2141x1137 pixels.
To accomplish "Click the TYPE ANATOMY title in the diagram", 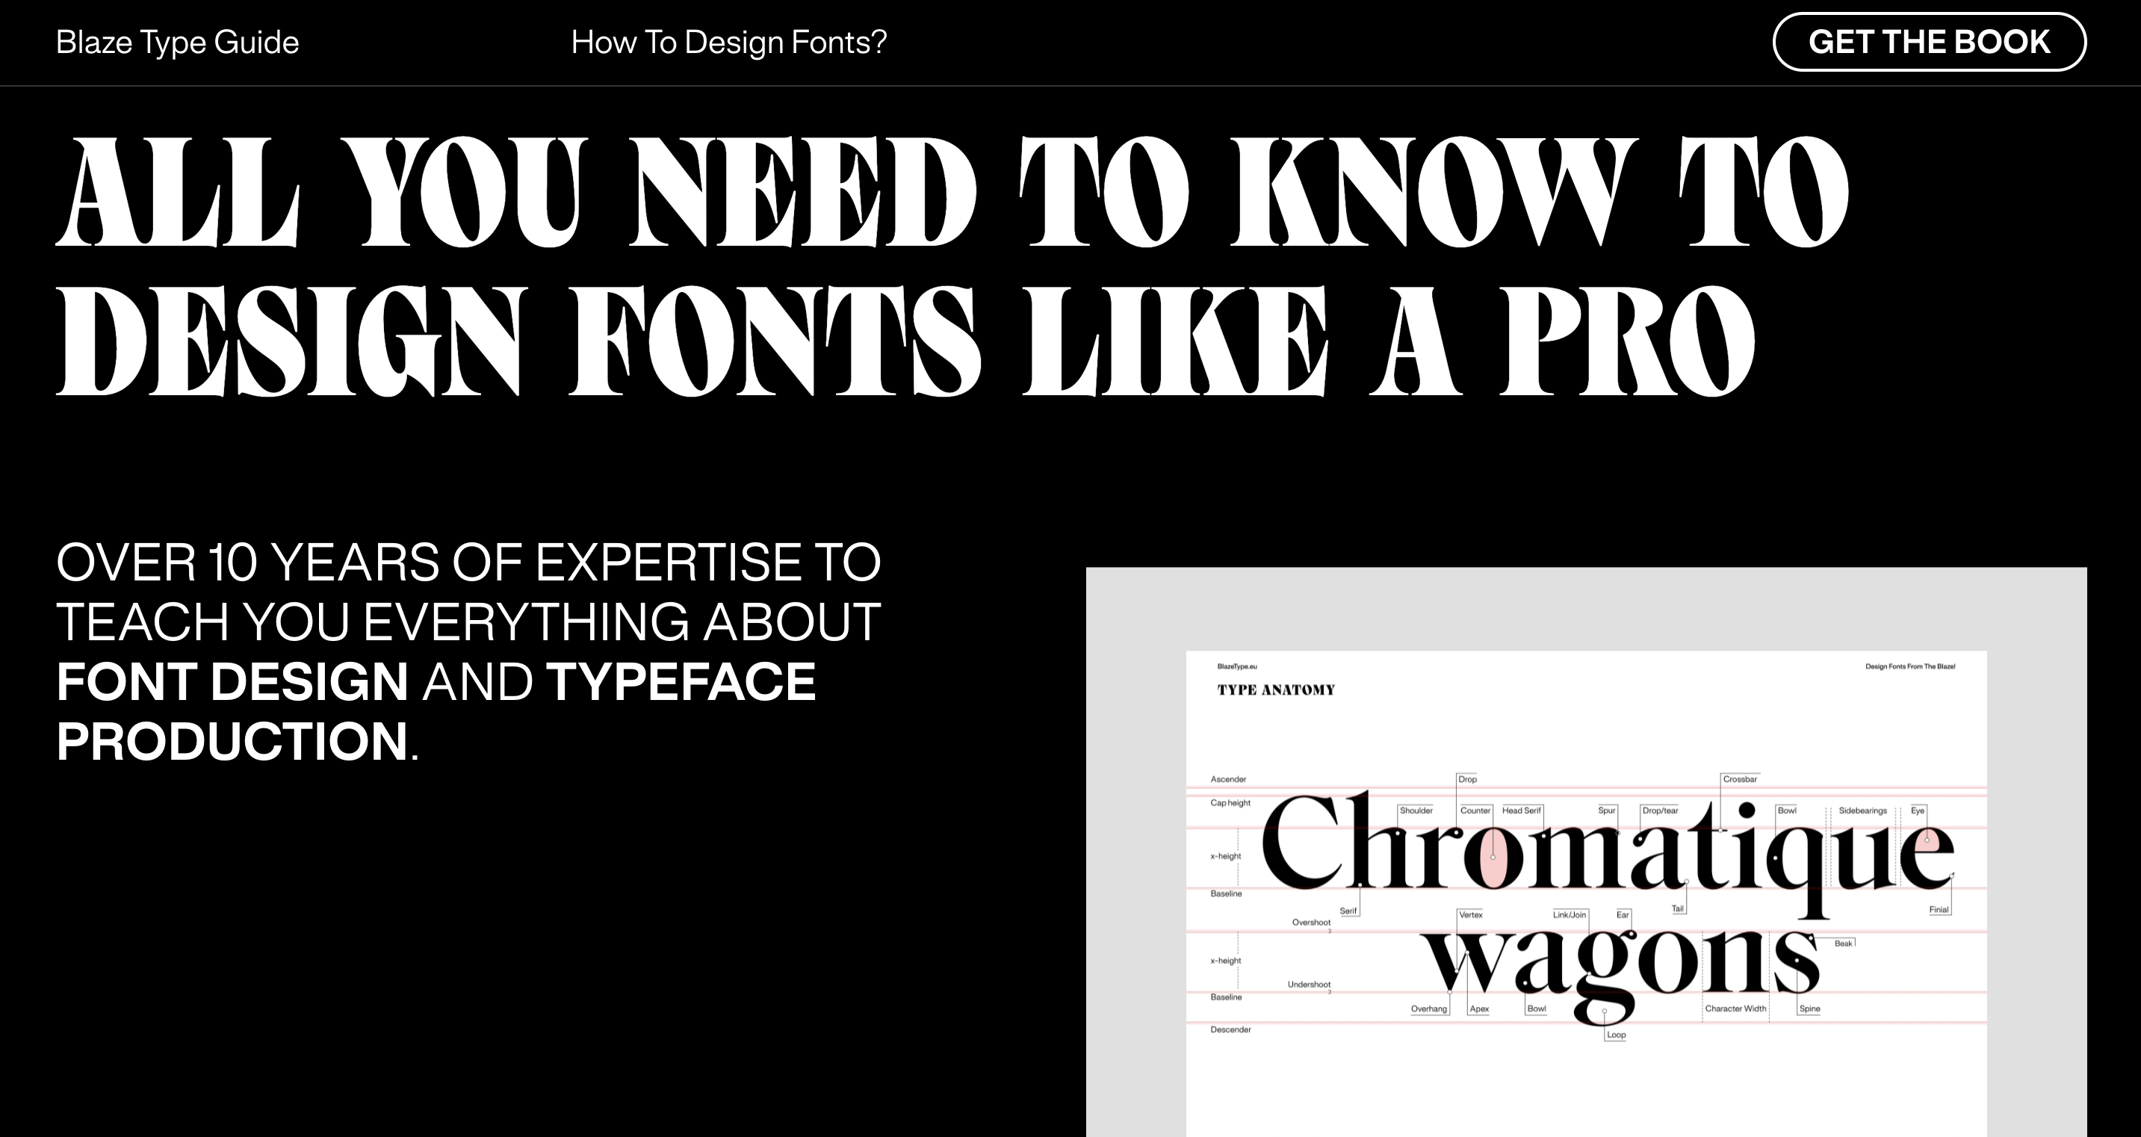I will [1276, 690].
